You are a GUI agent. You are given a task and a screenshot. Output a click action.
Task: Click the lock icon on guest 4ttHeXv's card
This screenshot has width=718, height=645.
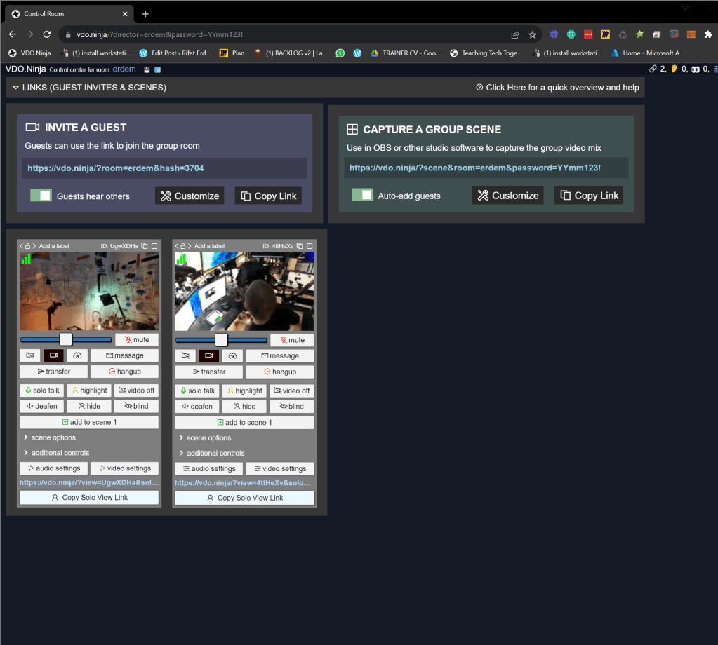(182, 246)
